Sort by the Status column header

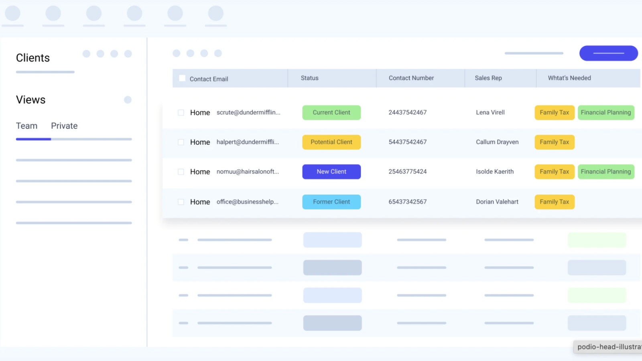coord(310,78)
